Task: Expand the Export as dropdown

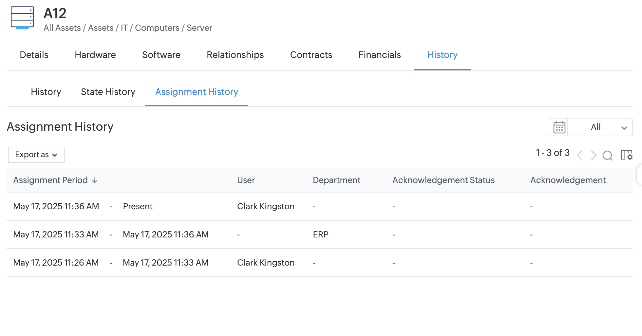Action: click(x=36, y=155)
